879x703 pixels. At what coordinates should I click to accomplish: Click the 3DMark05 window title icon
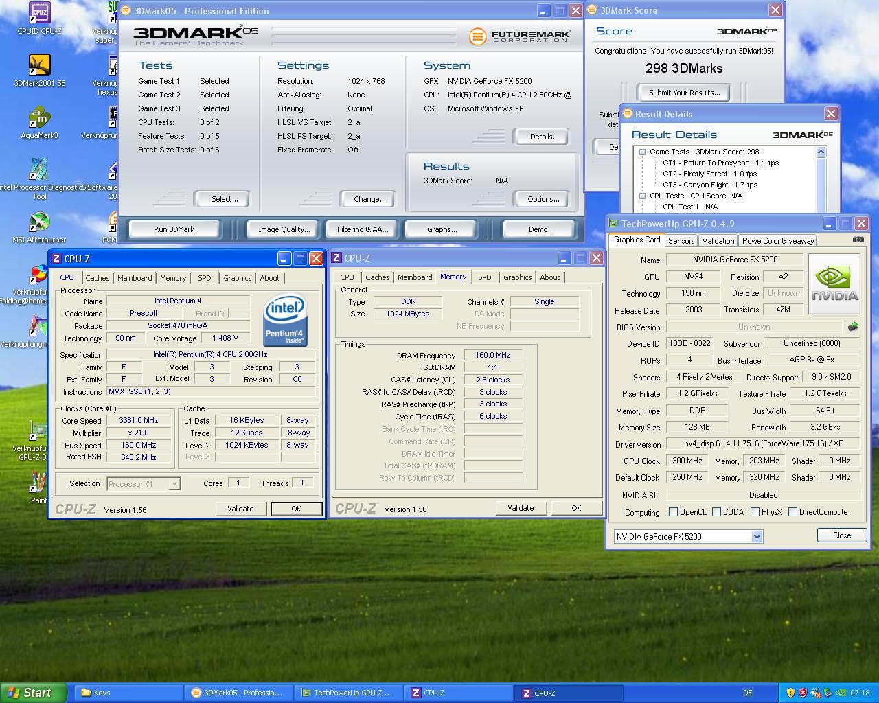click(126, 11)
